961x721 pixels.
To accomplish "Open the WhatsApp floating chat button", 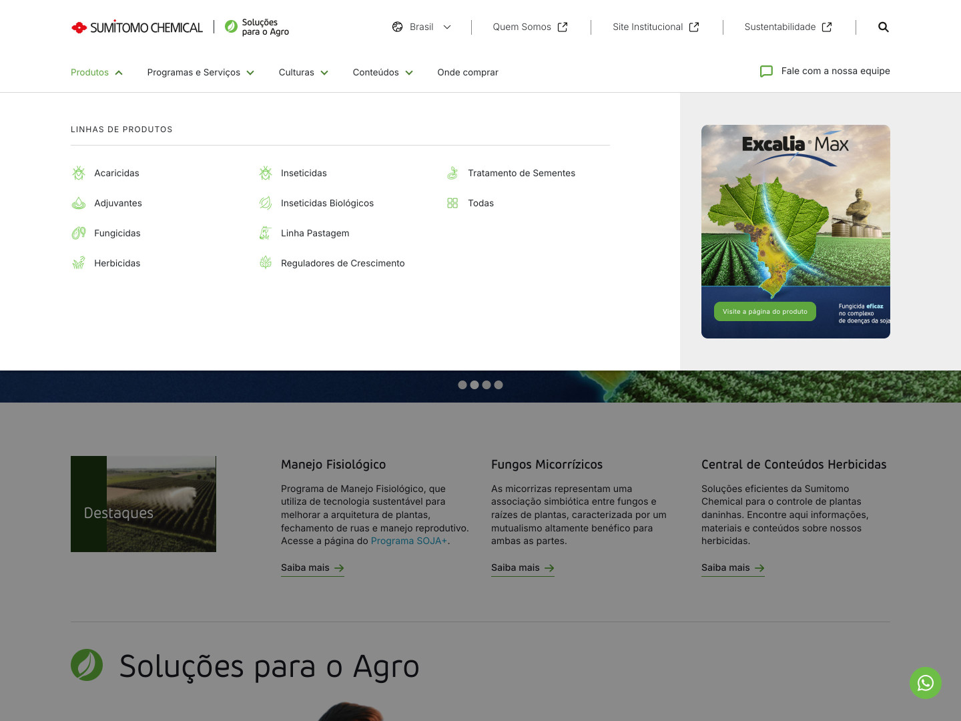I will point(926,683).
